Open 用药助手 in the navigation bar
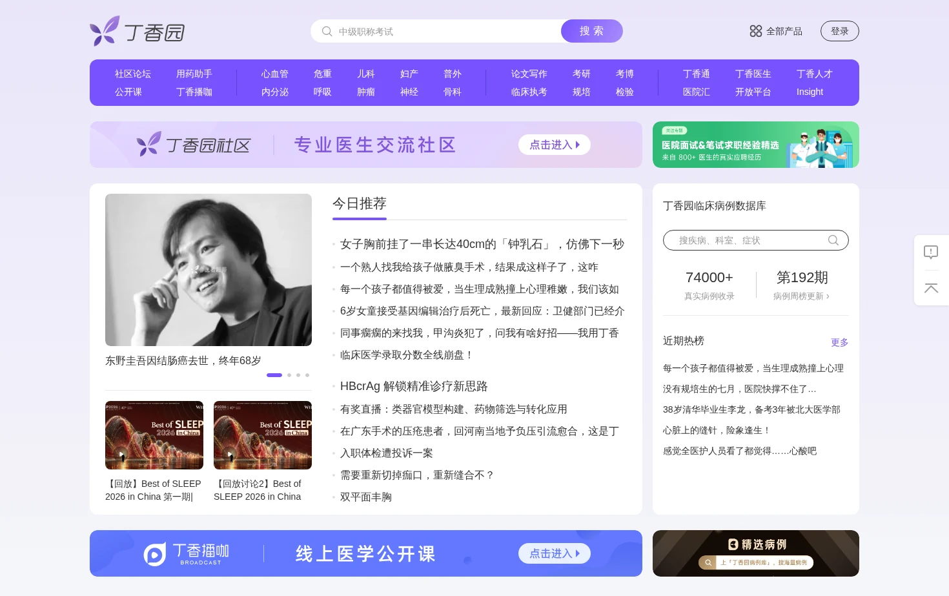Viewport: 949px width, 596px height. coord(194,74)
